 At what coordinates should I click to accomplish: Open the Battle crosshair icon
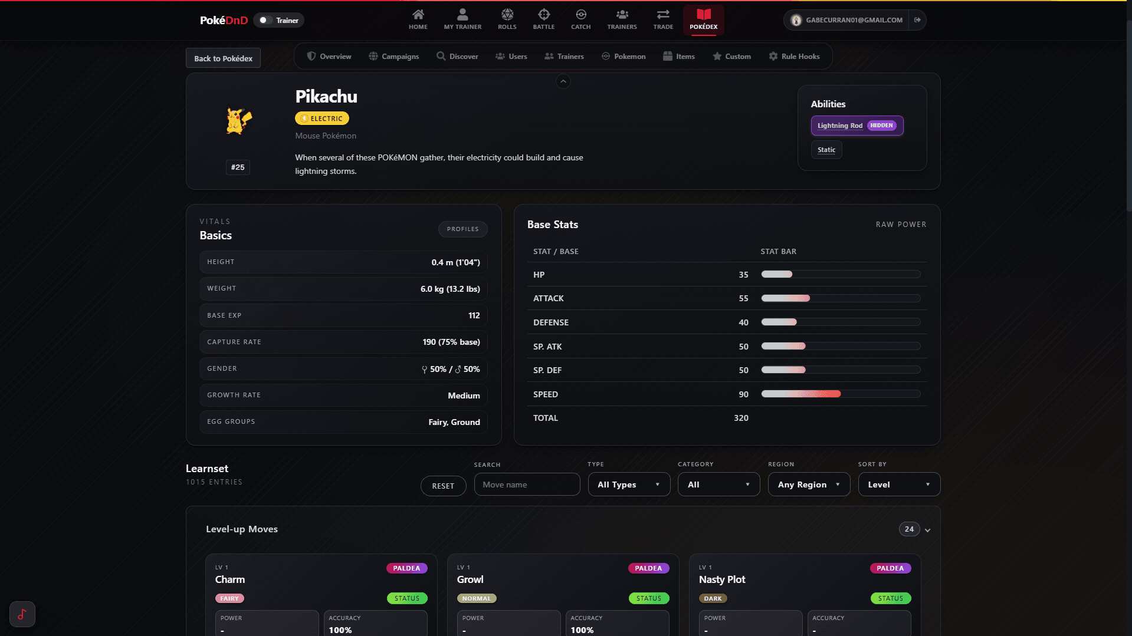click(x=544, y=15)
